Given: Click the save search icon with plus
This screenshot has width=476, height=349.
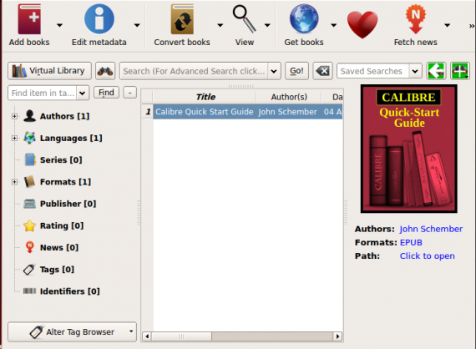Looking at the screenshot, I should click(x=460, y=71).
